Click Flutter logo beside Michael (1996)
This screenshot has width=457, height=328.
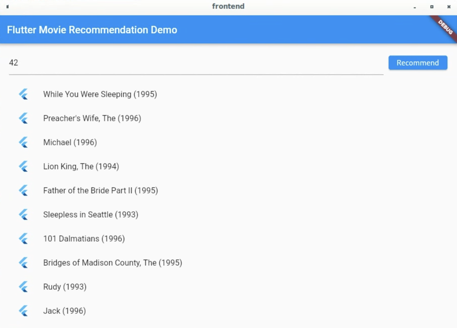(23, 142)
